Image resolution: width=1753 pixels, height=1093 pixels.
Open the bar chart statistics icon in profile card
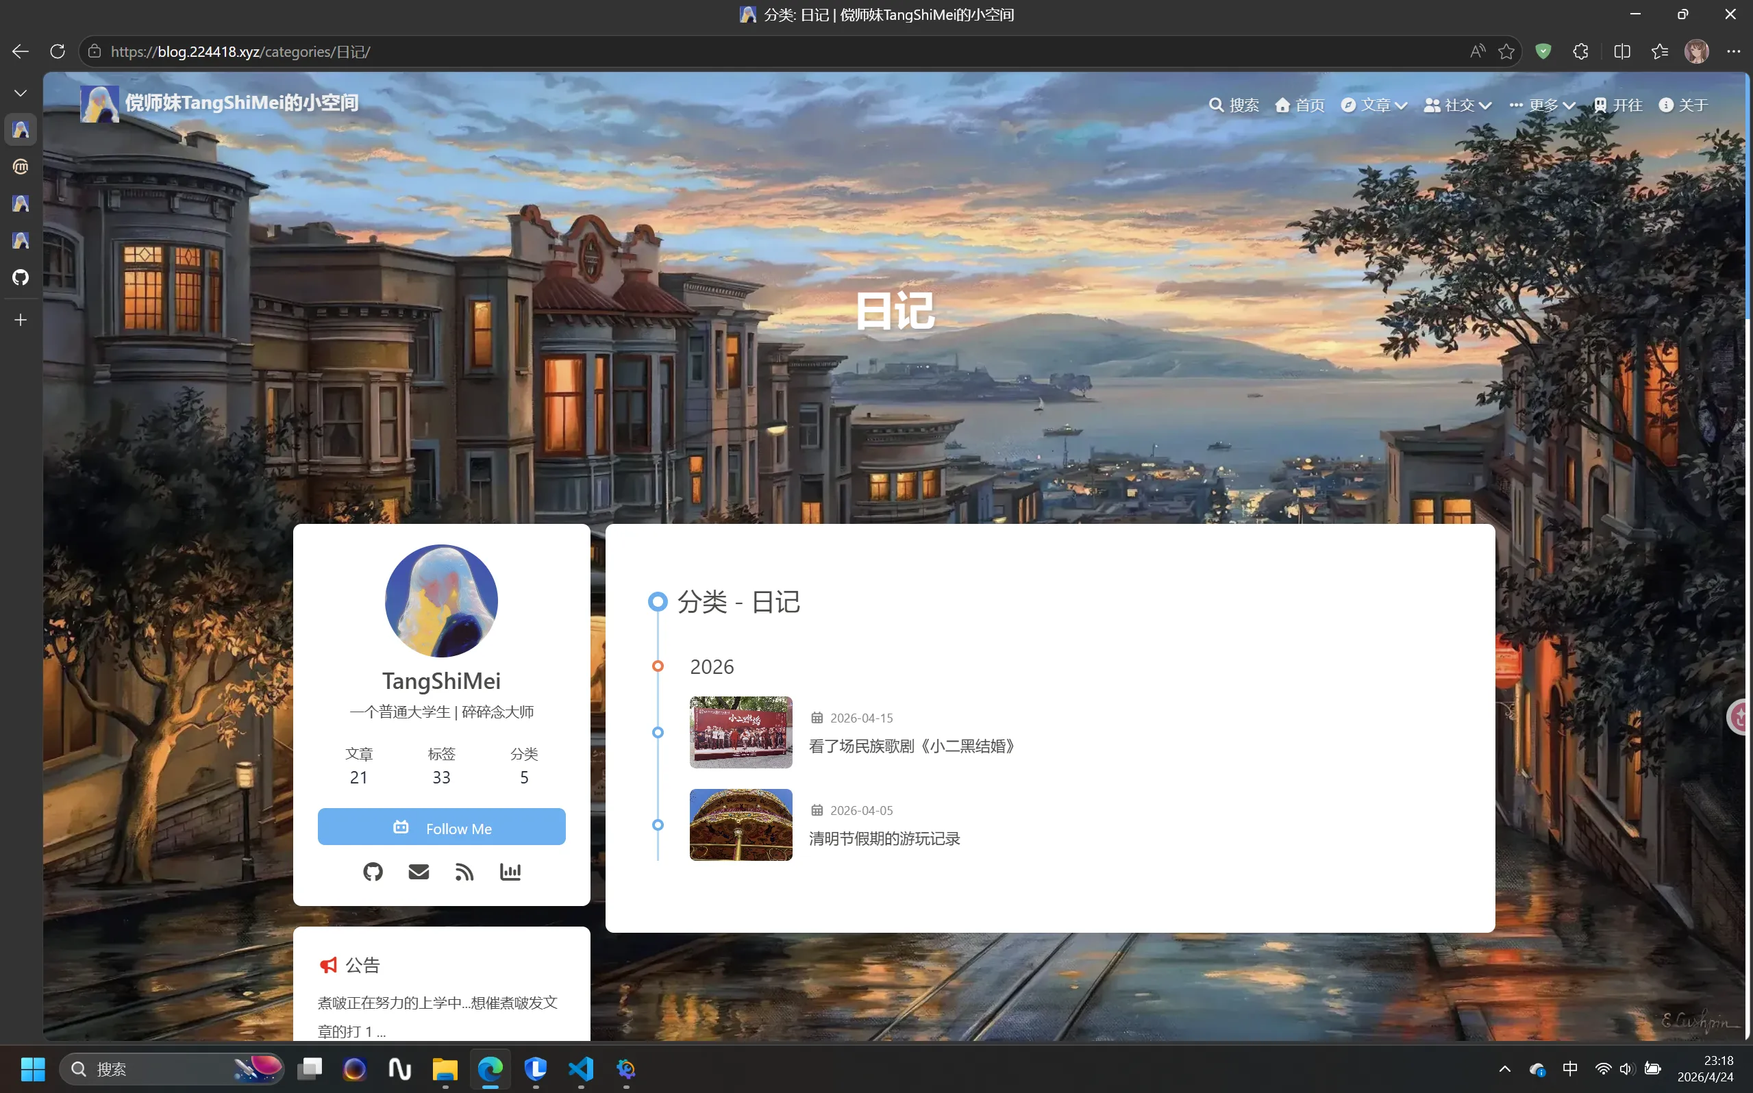(x=510, y=872)
